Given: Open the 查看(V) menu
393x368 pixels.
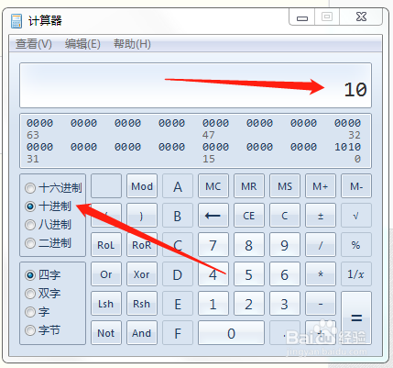Looking at the screenshot, I should tap(34, 44).
